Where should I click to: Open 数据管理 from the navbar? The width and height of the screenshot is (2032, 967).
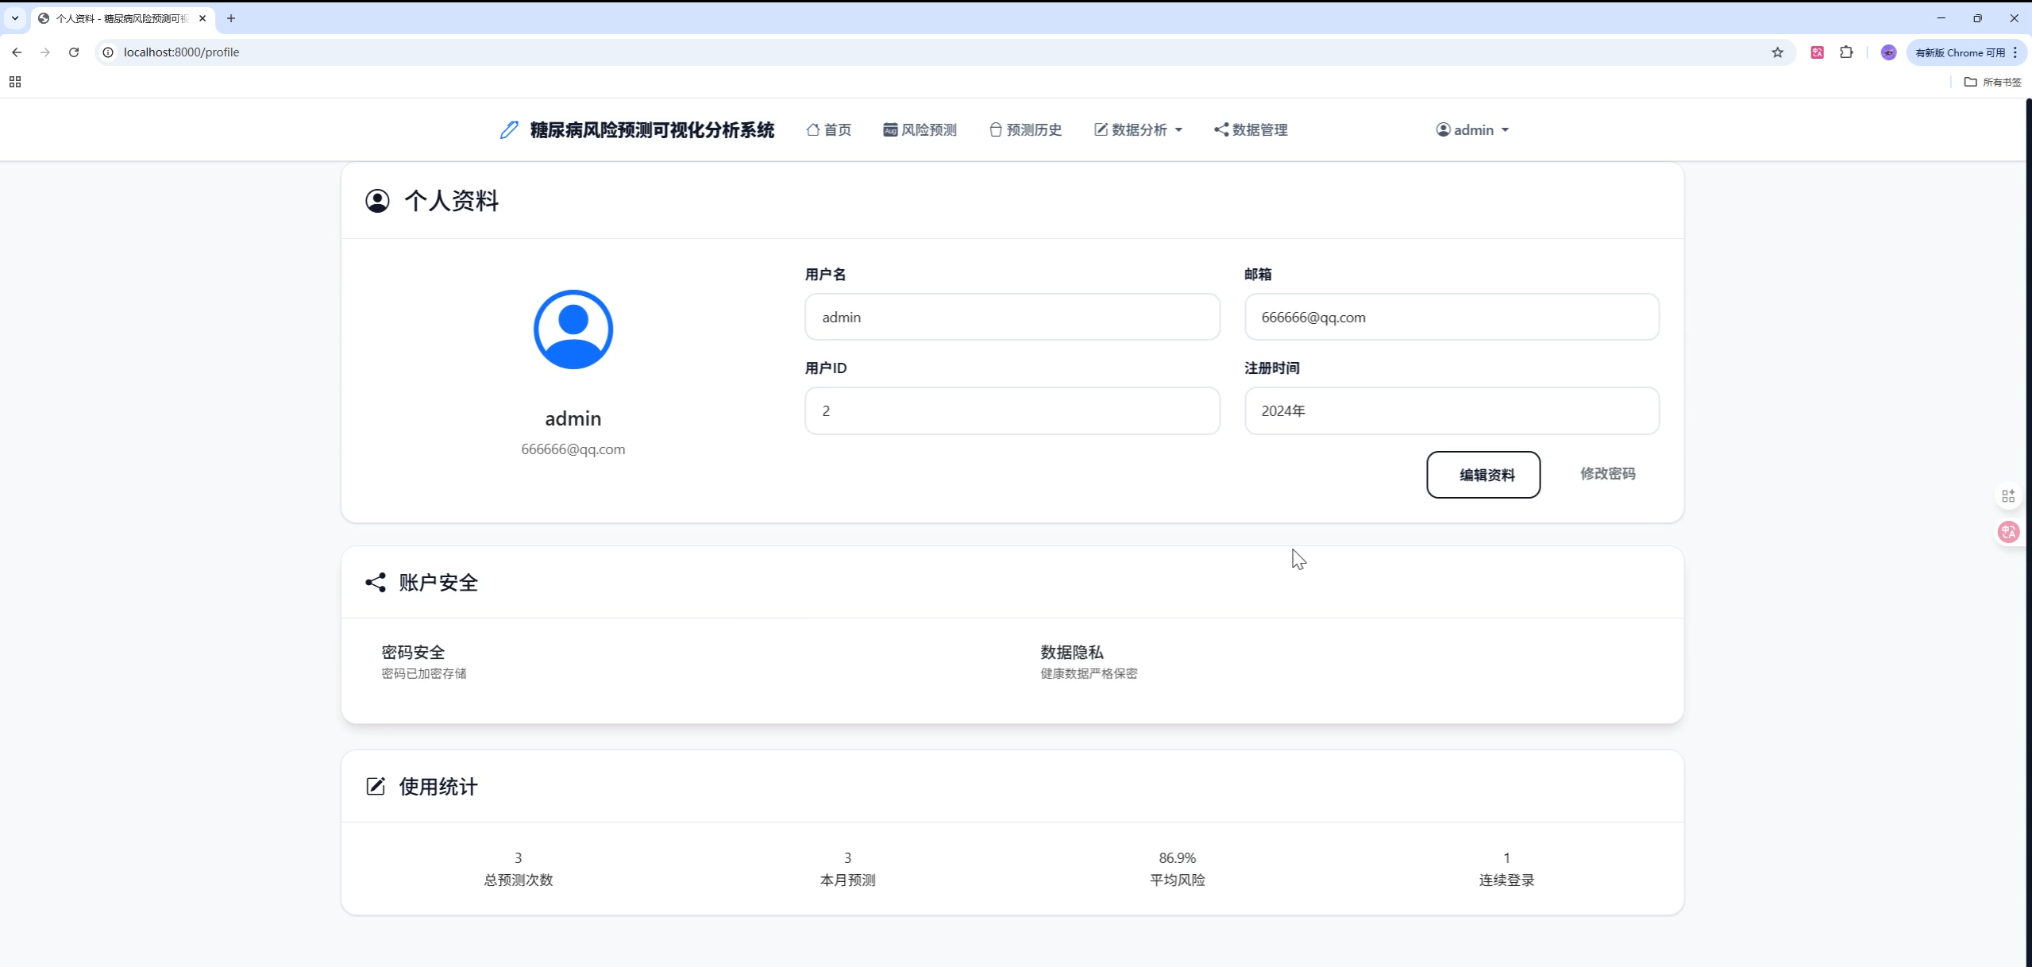(x=1251, y=129)
